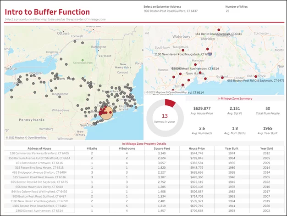Viewport: 287px width, 216px height.
Task: Select the 1100 New Haven Road Naugatuck marker
Action: 183,50
